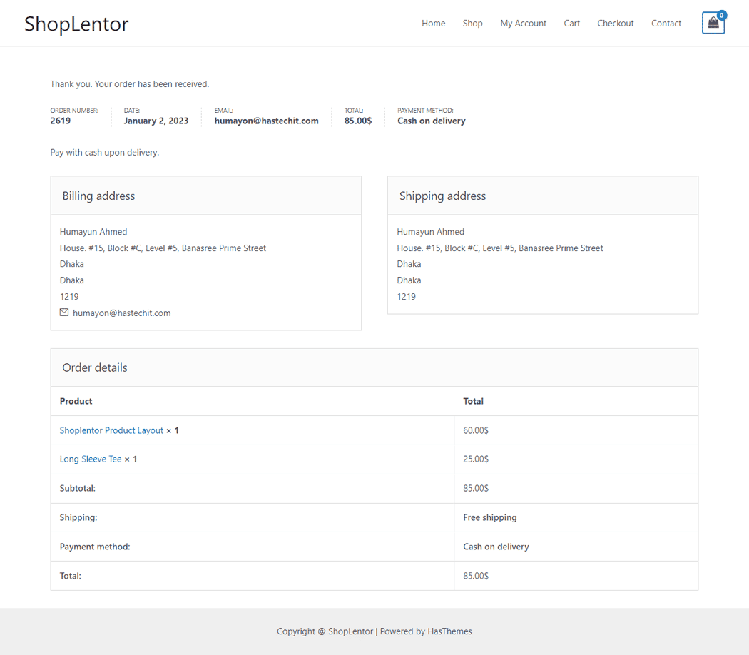Viewport: 749px width, 655px height.
Task: Click the envelope icon beside billing email
Action: tap(64, 313)
